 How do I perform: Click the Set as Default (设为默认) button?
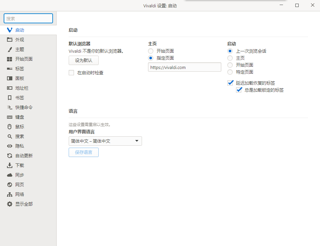(x=83, y=60)
